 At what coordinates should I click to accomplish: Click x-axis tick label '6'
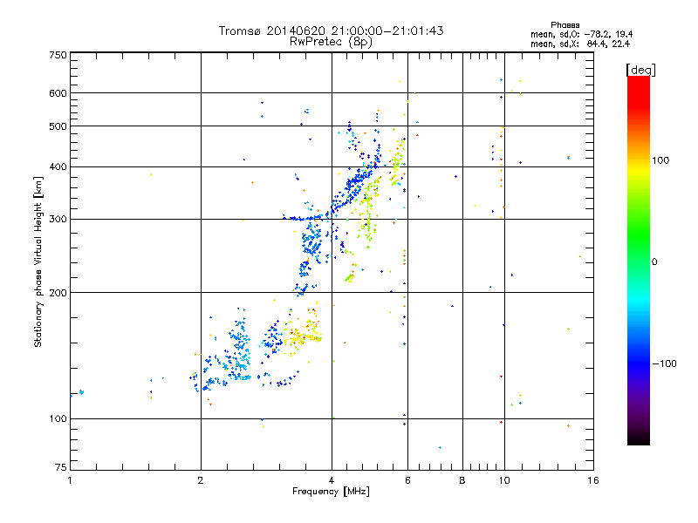[x=407, y=480]
